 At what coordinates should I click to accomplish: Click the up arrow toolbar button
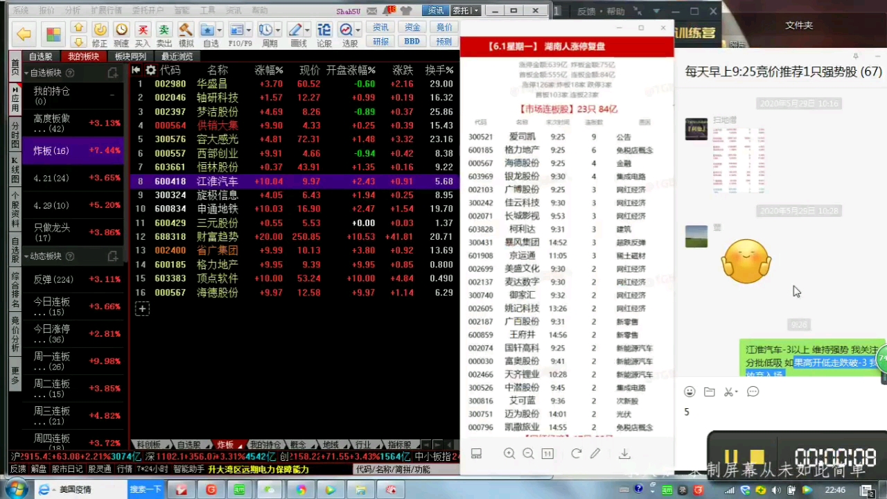pyautogui.click(x=79, y=27)
